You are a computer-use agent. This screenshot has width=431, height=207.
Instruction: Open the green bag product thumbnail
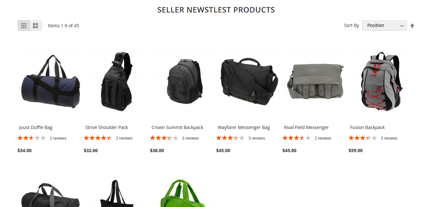pos(183,193)
